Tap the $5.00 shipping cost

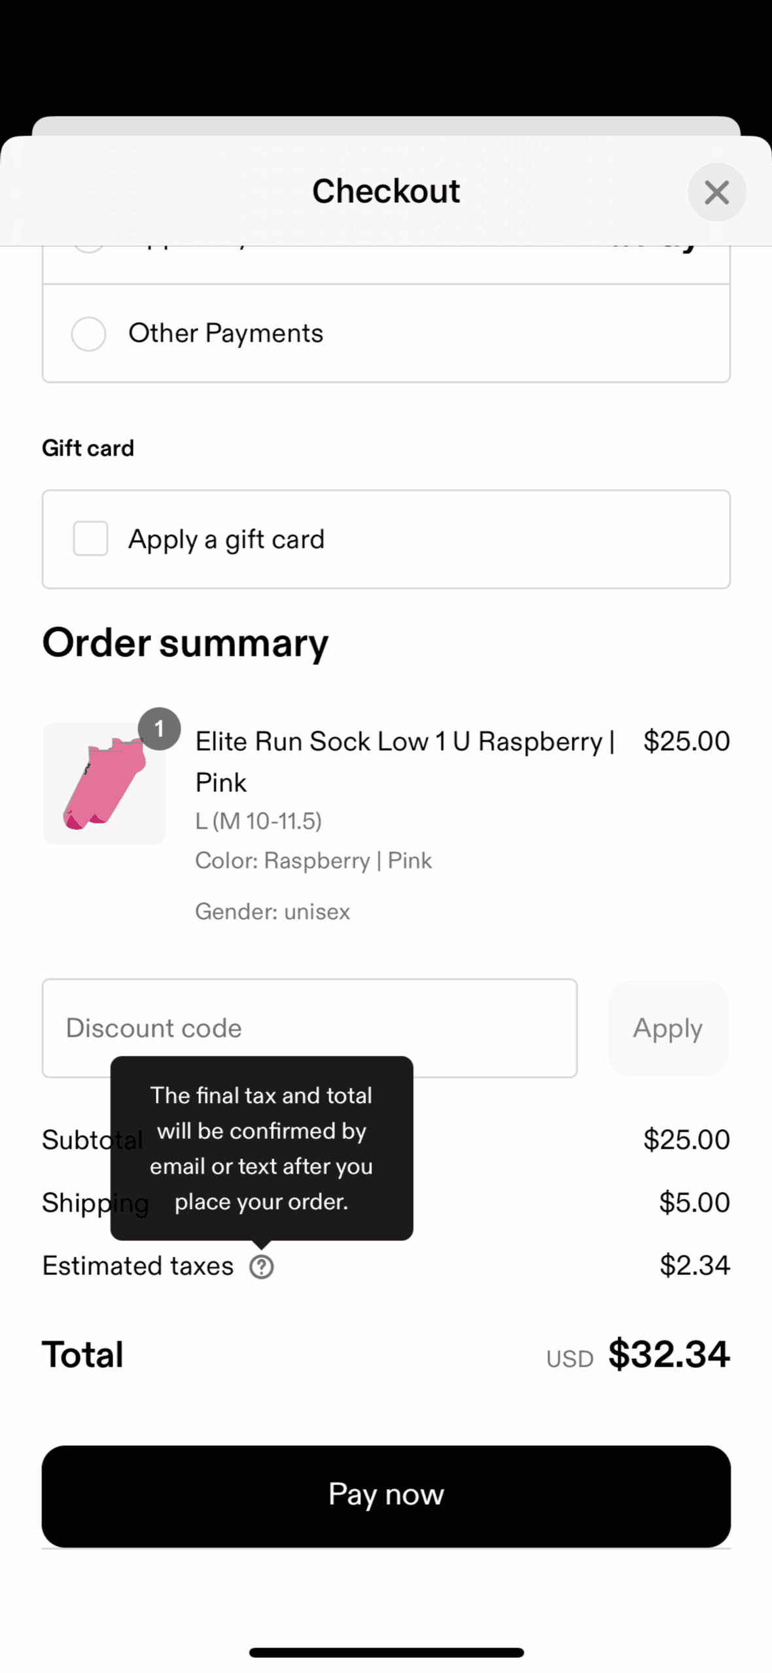pyautogui.click(x=694, y=1202)
